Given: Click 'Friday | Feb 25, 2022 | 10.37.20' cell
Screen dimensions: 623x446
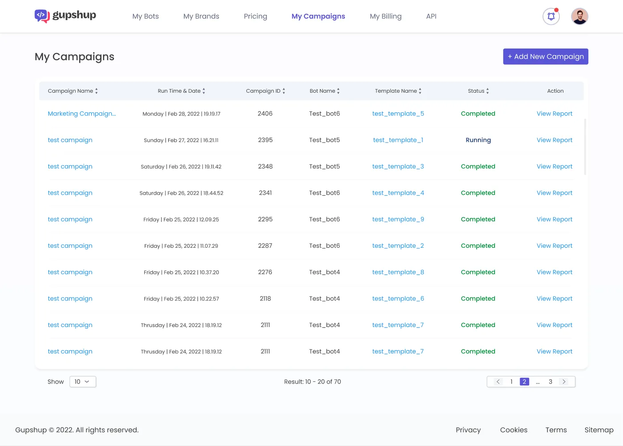Looking at the screenshot, I should pyautogui.click(x=182, y=272).
